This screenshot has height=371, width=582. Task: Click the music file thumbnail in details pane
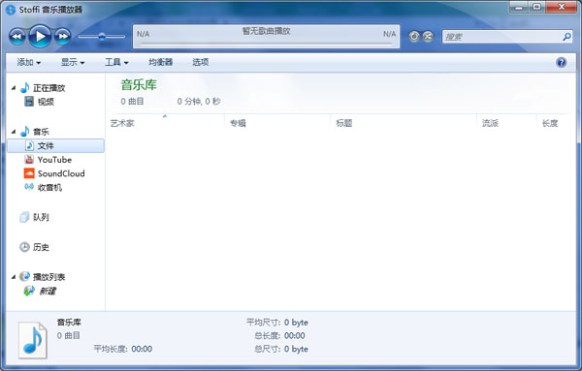click(x=33, y=340)
